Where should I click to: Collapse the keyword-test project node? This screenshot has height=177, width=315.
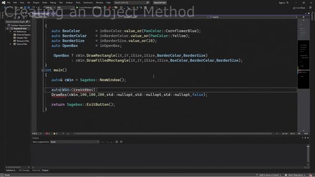[x=8, y=29]
